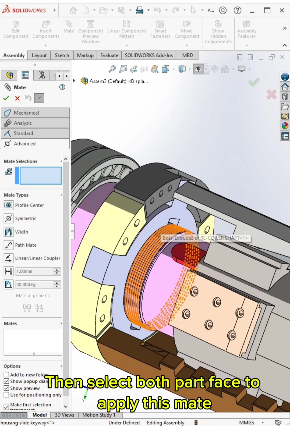The width and height of the screenshot is (290, 426).
Task: Switch to the Layout tab
Action: [39, 55]
